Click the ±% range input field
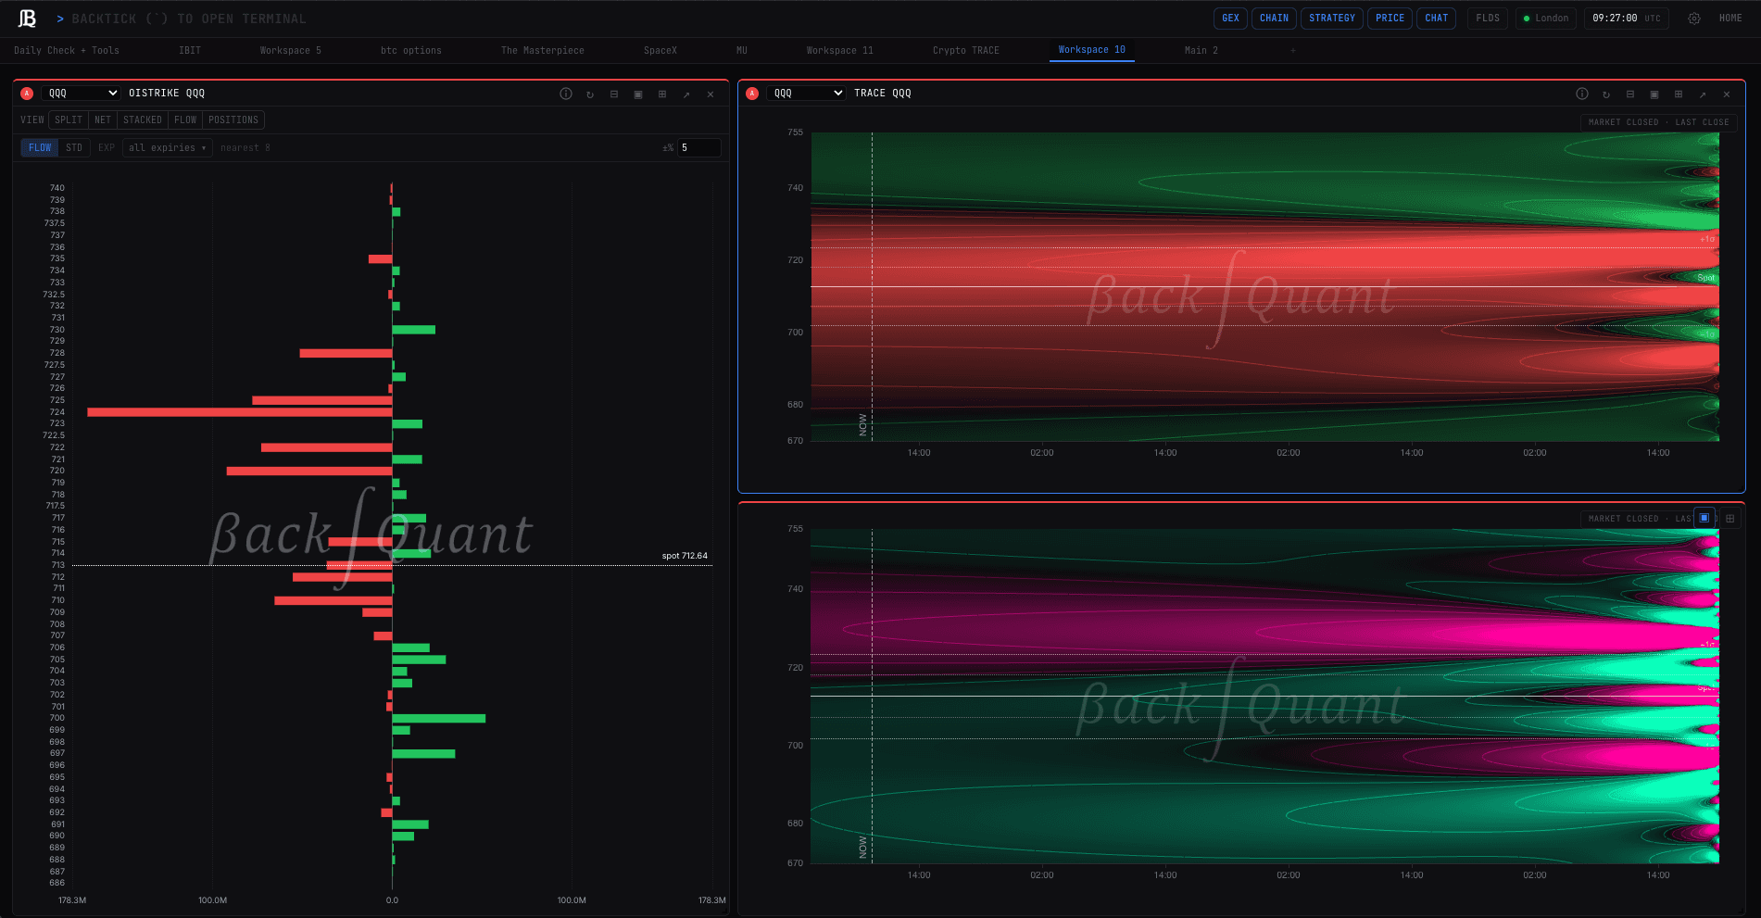 pos(699,148)
